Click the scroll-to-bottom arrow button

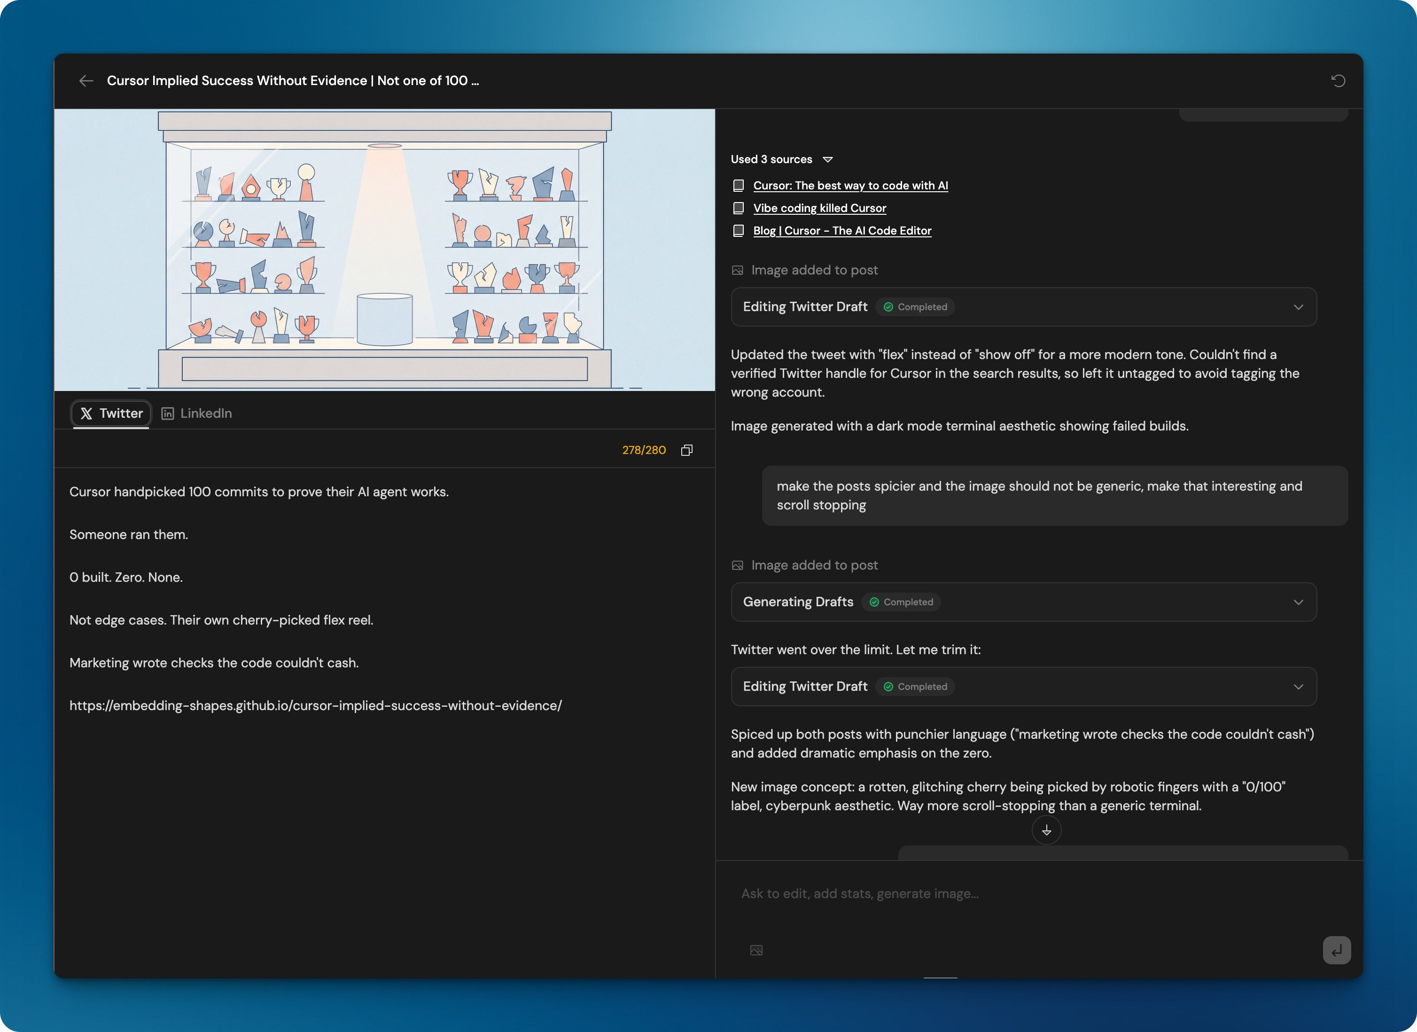coord(1046,830)
